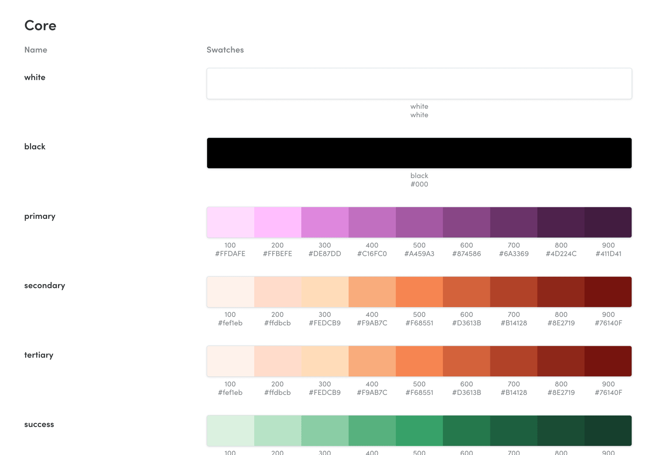
Task: Choose the secondary 500 orange swatch
Action: click(419, 292)
